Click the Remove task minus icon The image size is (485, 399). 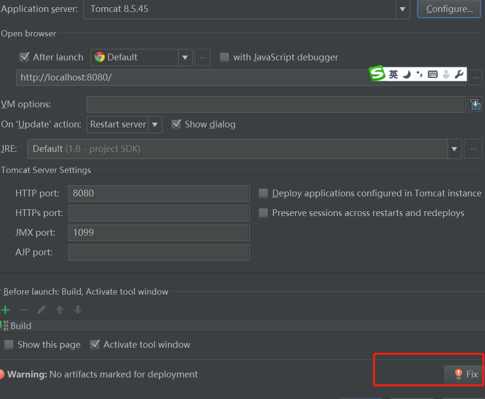[23, 310]
